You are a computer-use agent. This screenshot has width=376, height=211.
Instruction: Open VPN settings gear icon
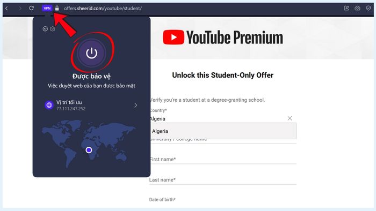tap(53, 29)
